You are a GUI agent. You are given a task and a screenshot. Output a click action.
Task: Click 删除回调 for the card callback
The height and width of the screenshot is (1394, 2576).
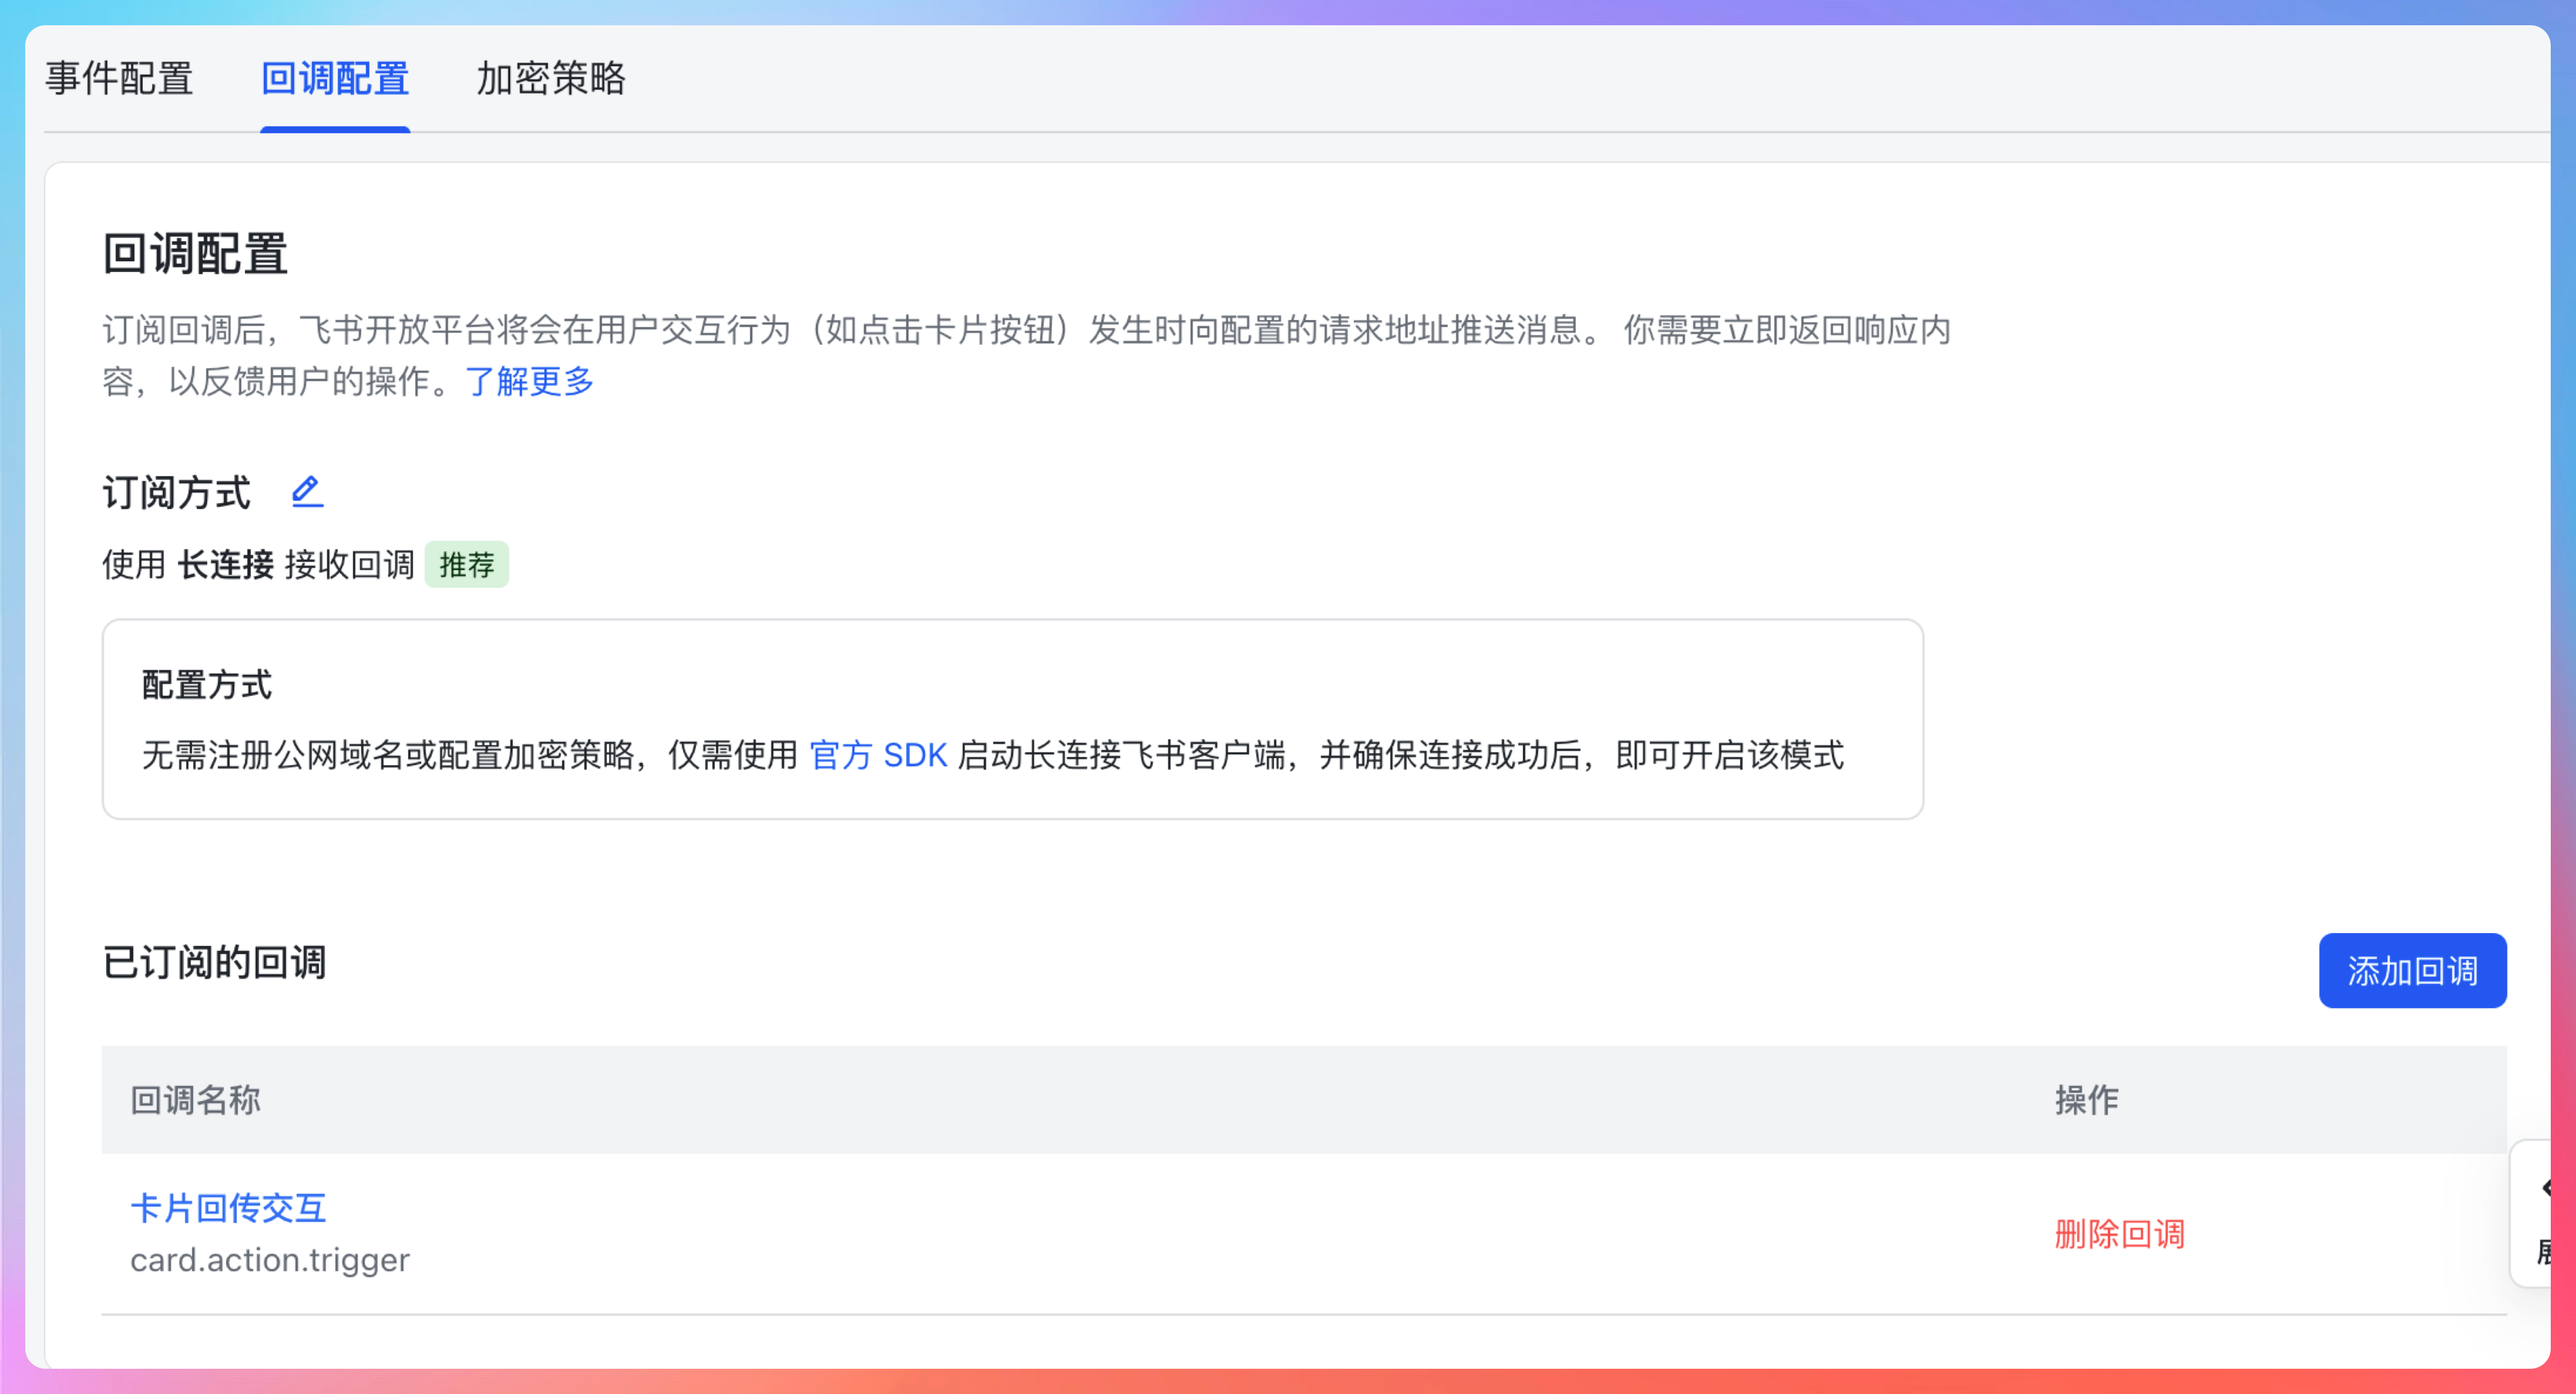point(2119,1234)
